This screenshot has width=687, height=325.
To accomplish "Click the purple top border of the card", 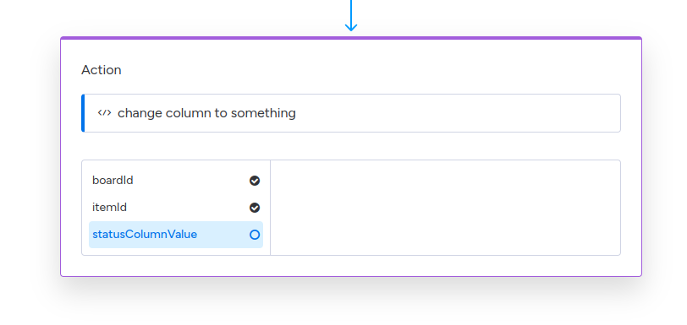I will click(x=351, y=38).
